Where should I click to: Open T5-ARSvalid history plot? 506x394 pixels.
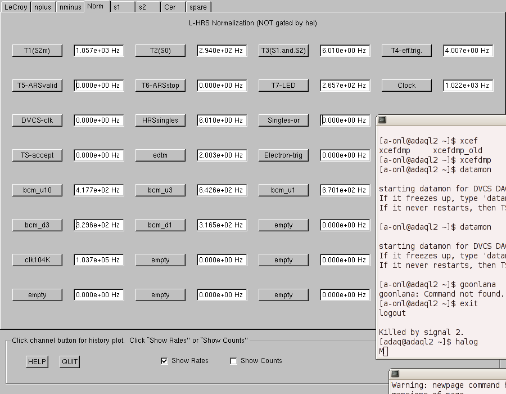[37, 86]
